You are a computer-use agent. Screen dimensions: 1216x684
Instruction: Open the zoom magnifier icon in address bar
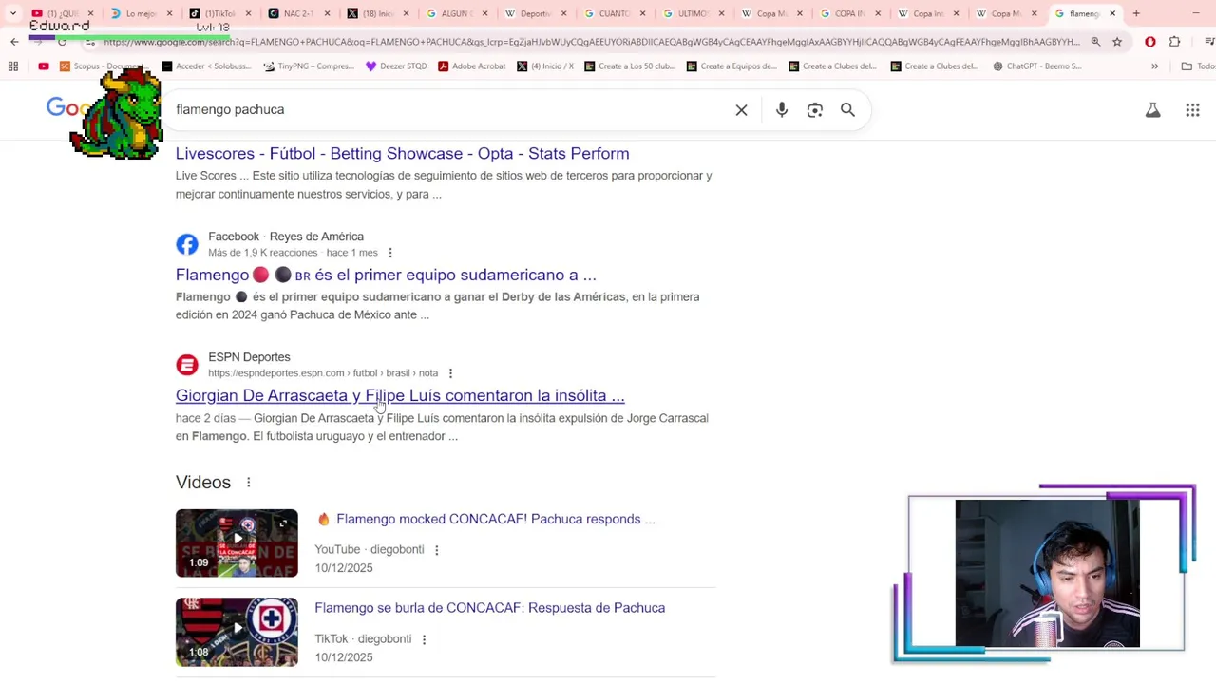[1095, 42]
